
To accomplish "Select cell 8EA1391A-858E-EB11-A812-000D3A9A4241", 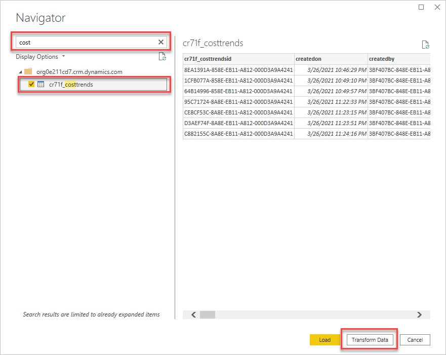I will [x=238, y=70].
